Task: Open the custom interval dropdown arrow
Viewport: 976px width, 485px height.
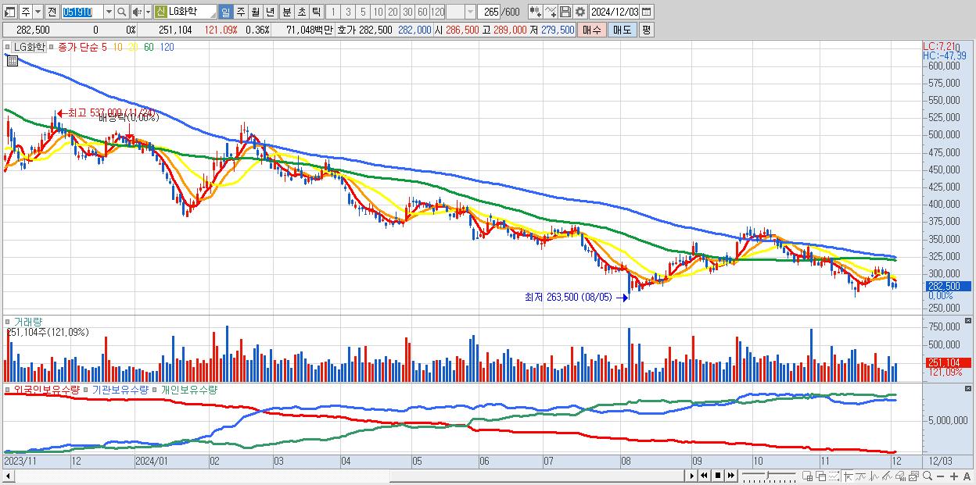Action: tap(469, 12)
